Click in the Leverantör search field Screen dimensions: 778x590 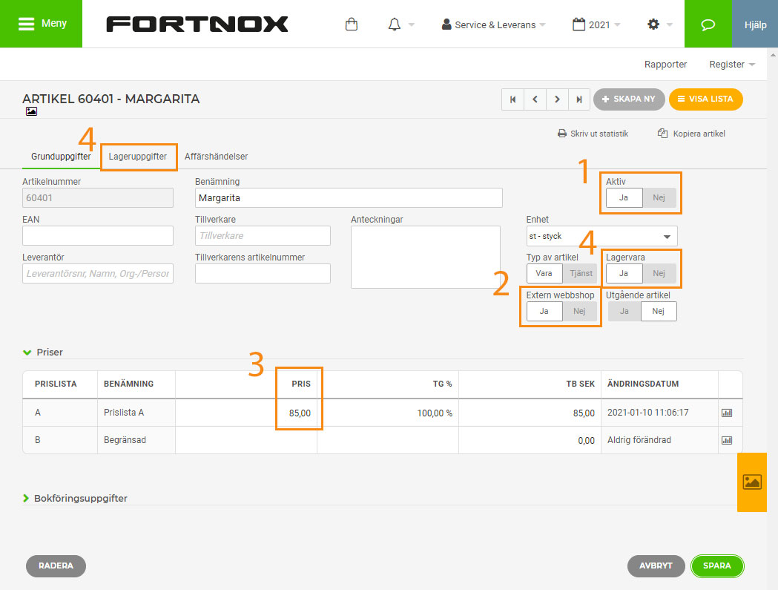[98, 273]
